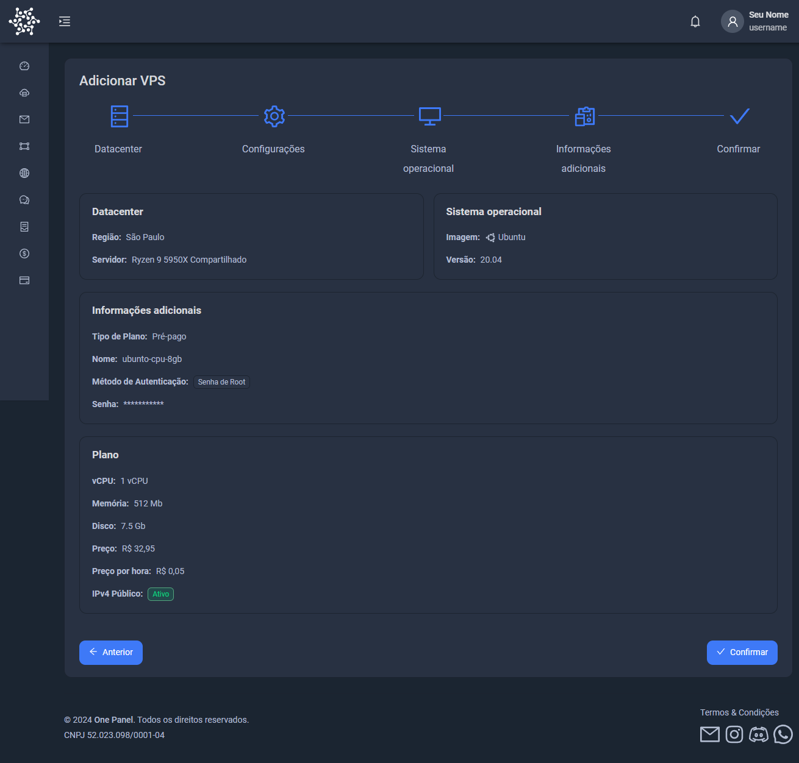Select the R$ 32,95 price value

tap(138, 548)
